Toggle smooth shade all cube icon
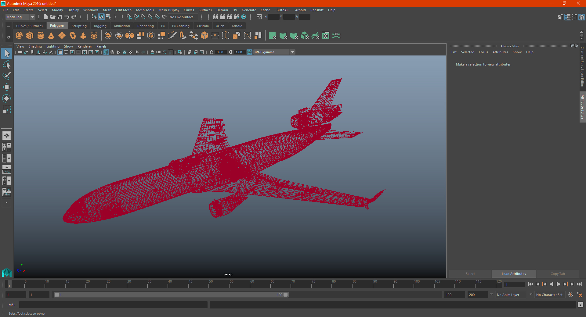 112,52
